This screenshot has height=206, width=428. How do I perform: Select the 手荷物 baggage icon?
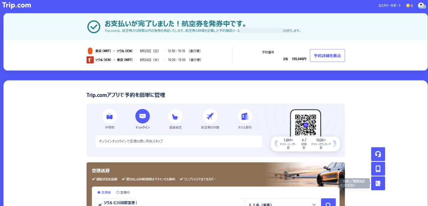coord(109,116)
